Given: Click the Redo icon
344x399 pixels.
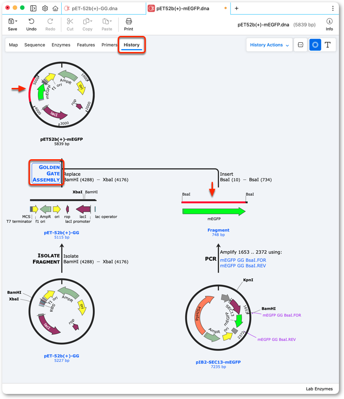Looking at the screenshot, I should (x=50, y=21).
